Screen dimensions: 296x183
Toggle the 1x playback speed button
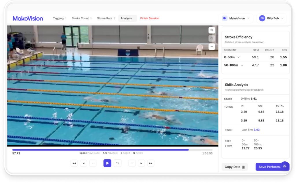(117, 163)
